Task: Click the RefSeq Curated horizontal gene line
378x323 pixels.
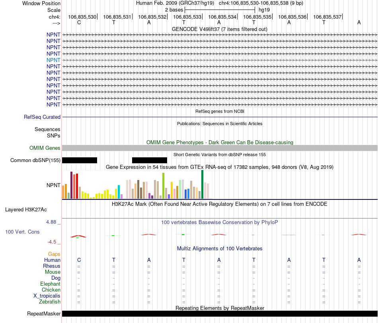Action: pos(220,117)
